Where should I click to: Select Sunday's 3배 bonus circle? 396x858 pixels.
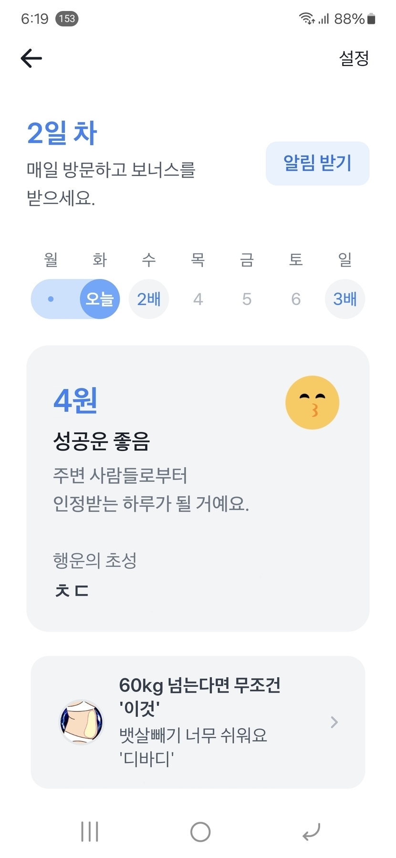click(x=344, y=299)
